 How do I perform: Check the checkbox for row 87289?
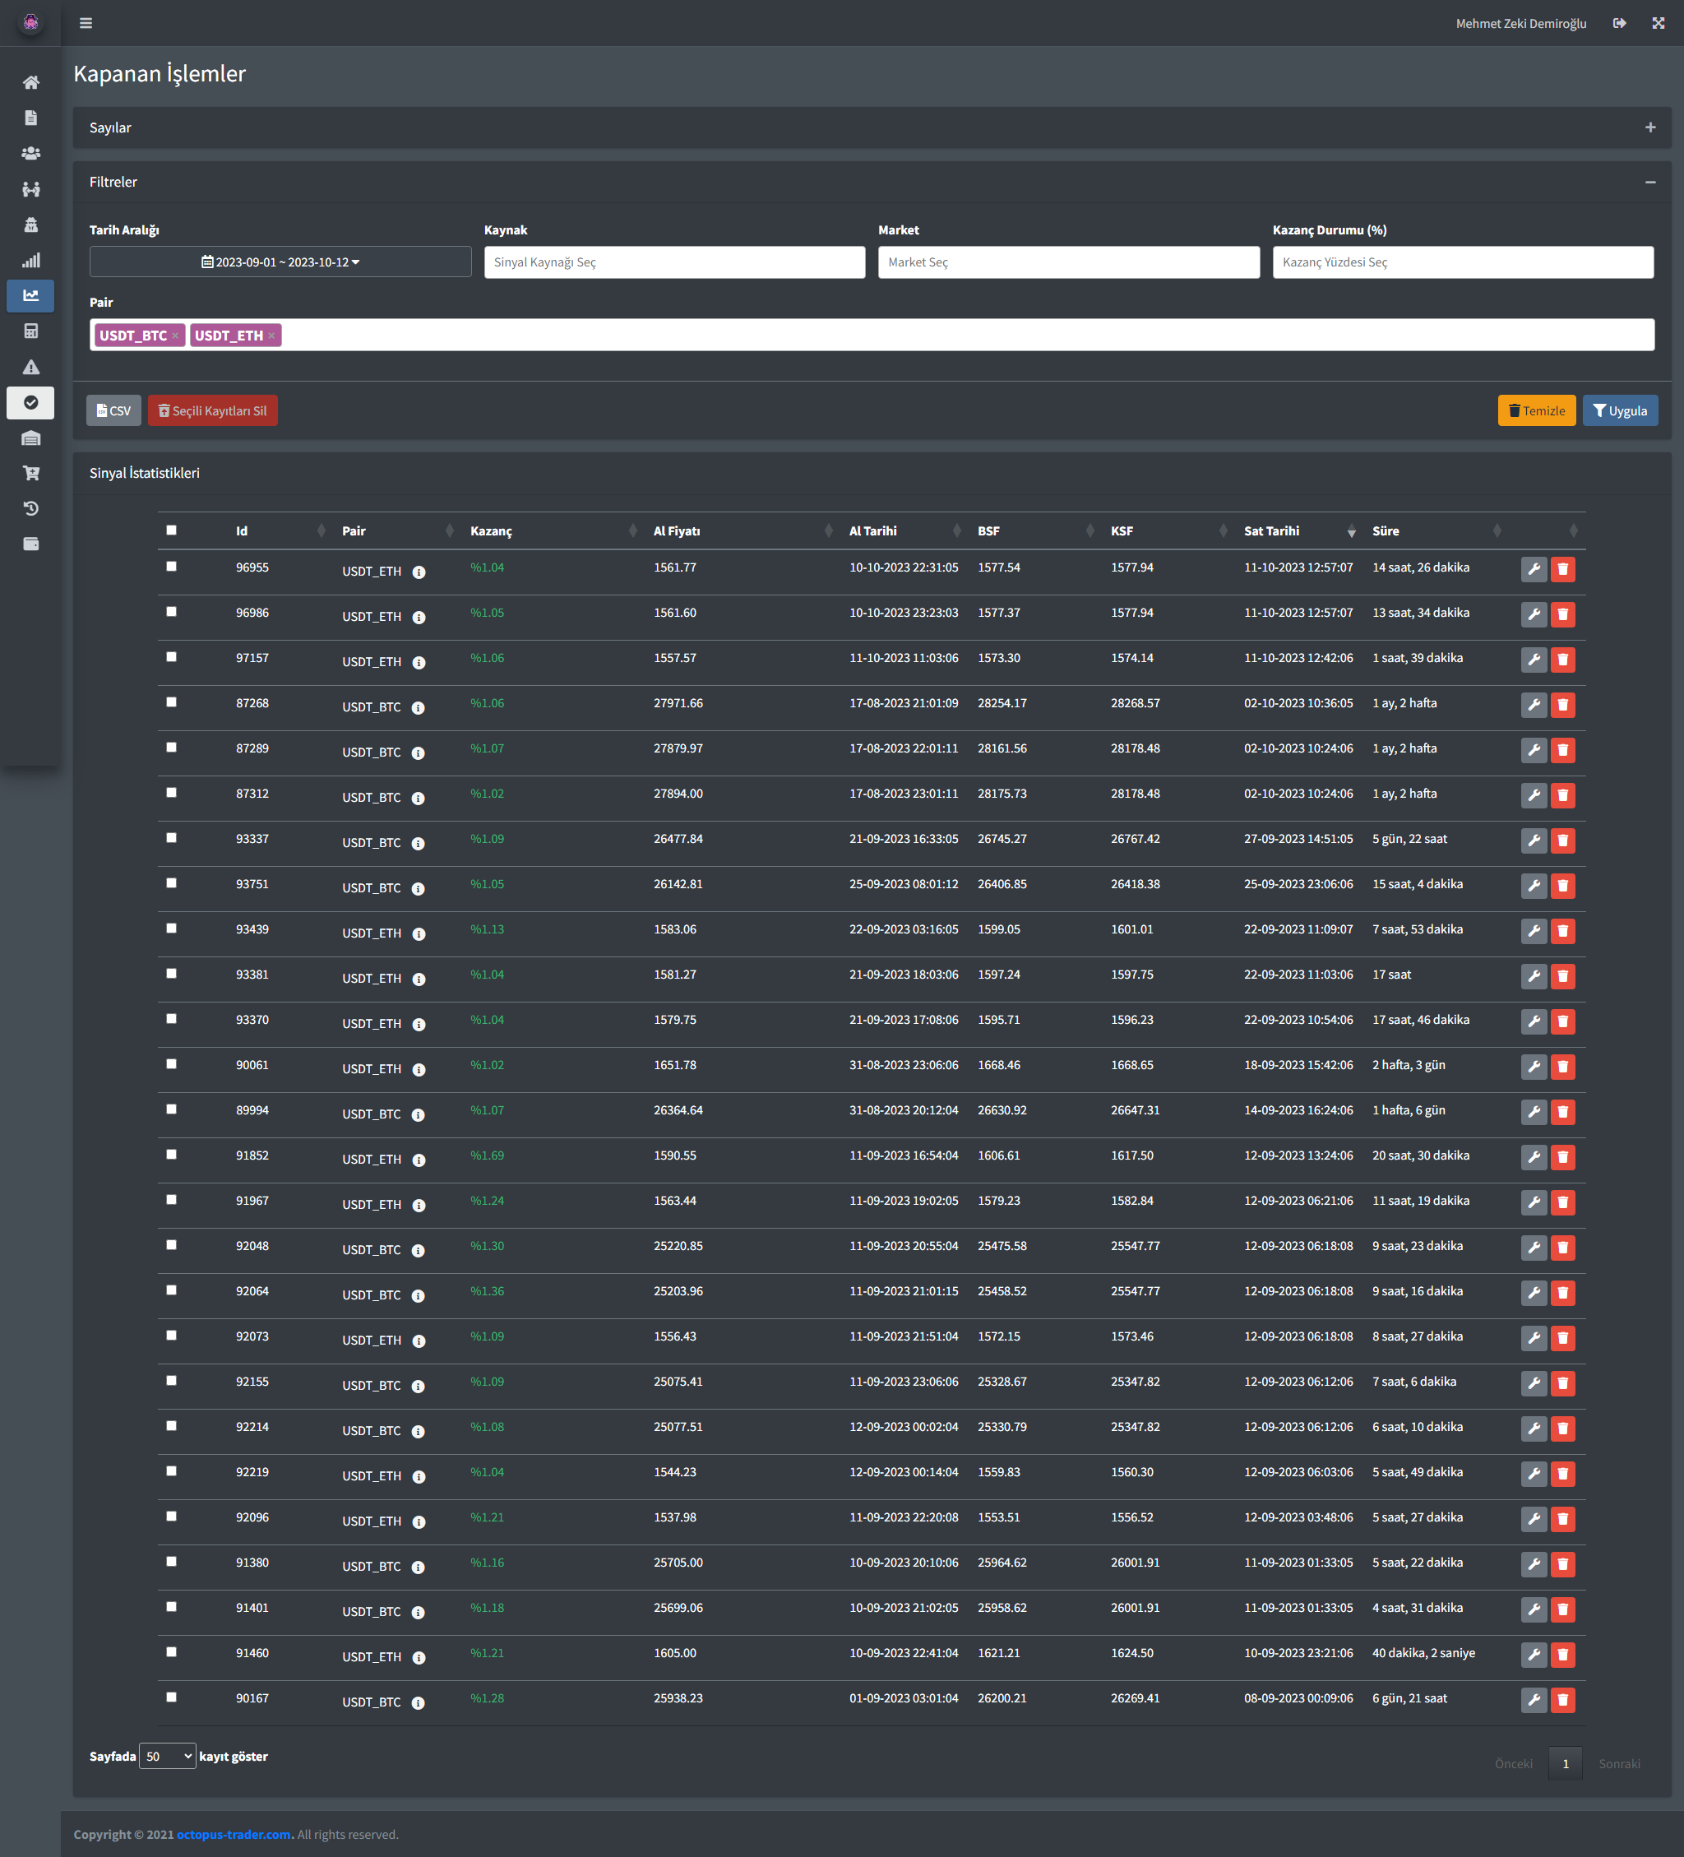pyautogui.click(x=171, y=747)
